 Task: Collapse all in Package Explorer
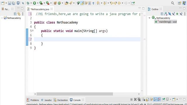[15, 14]
